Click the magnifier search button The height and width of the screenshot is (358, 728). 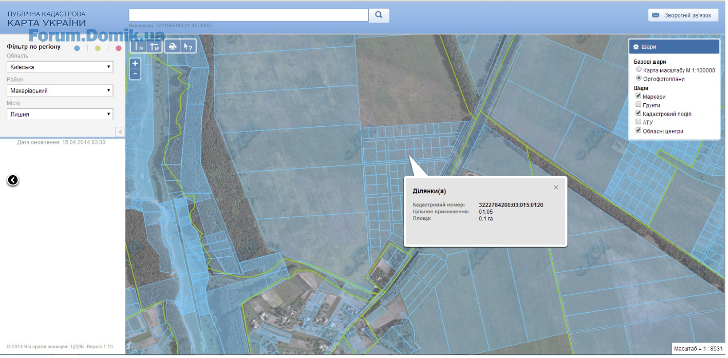[x=379, y=15]
